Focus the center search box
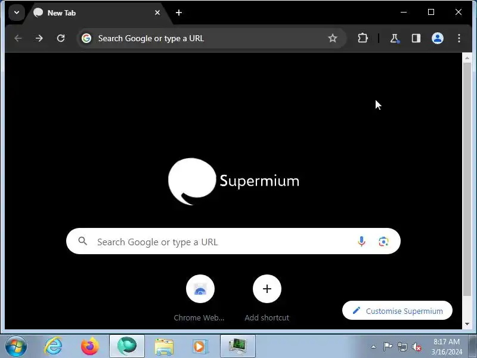477x358 pixels. coord(233,241)
